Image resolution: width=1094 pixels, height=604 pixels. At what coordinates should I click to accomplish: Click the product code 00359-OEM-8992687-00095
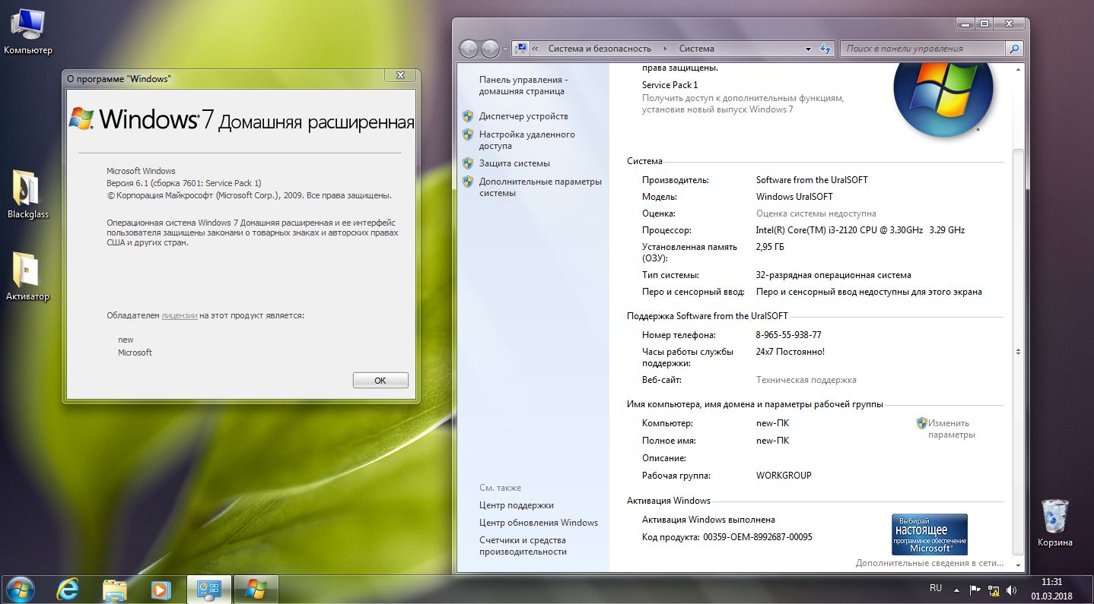758,537
